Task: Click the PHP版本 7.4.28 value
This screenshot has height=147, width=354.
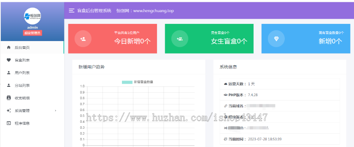Action: point(253,95)
